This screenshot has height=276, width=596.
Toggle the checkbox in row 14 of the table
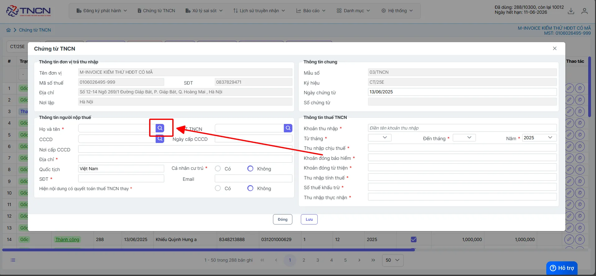414,239
